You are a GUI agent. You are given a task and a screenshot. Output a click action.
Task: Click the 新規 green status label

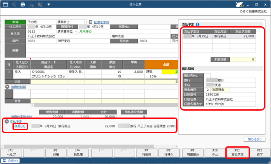click(16, 22)
